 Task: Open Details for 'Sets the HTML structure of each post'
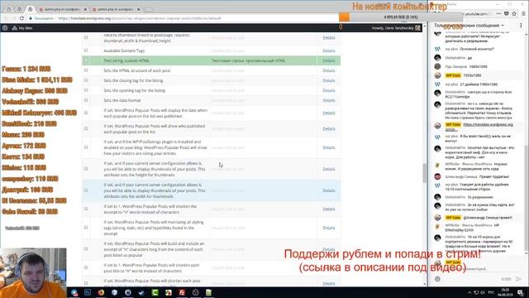pos(329,70)
